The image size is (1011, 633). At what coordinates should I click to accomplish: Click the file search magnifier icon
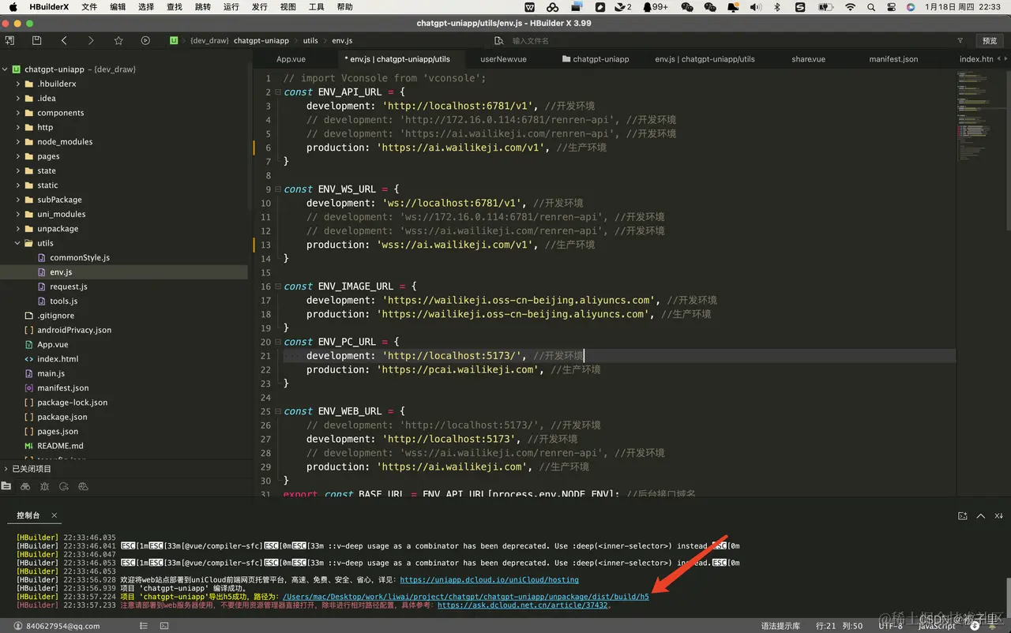click(498, 40)
